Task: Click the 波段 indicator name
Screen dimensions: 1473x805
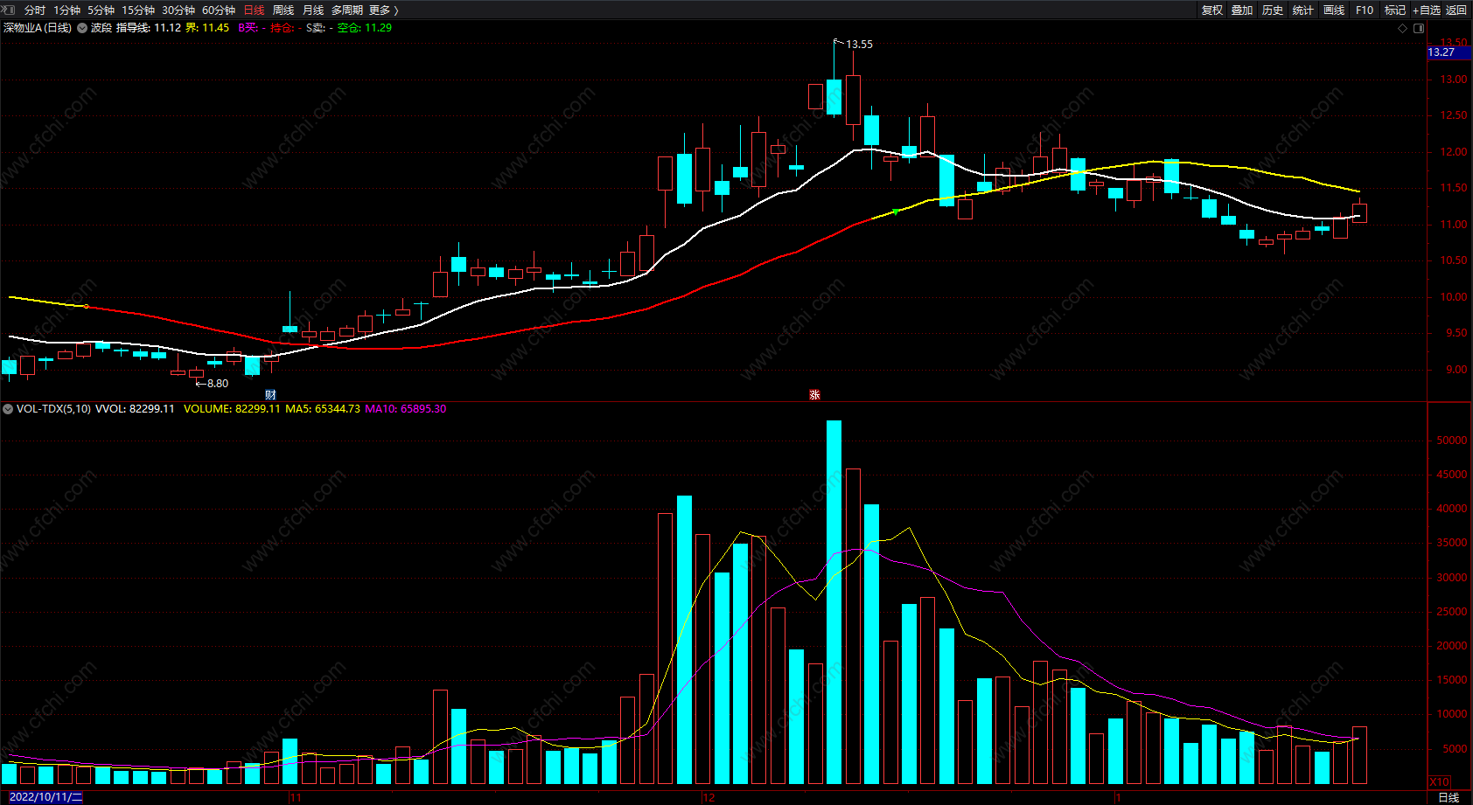Action: 101,28
